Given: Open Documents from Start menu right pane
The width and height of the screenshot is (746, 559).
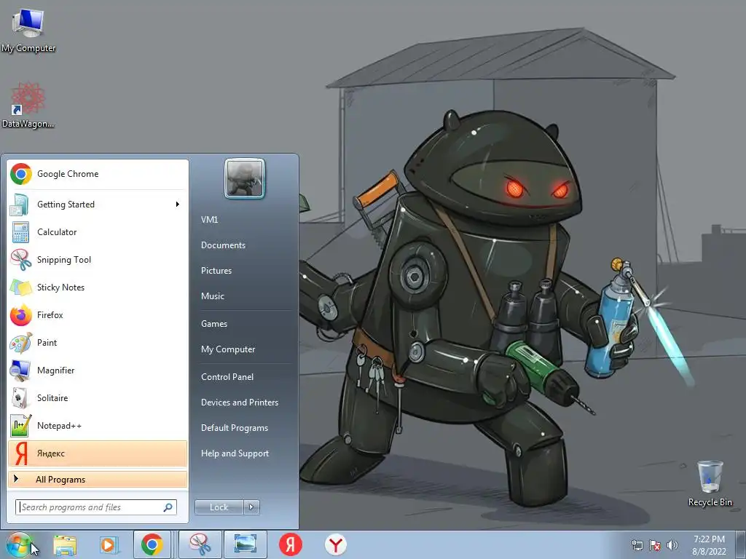Looking at the screenshot, I should [223, 245].
